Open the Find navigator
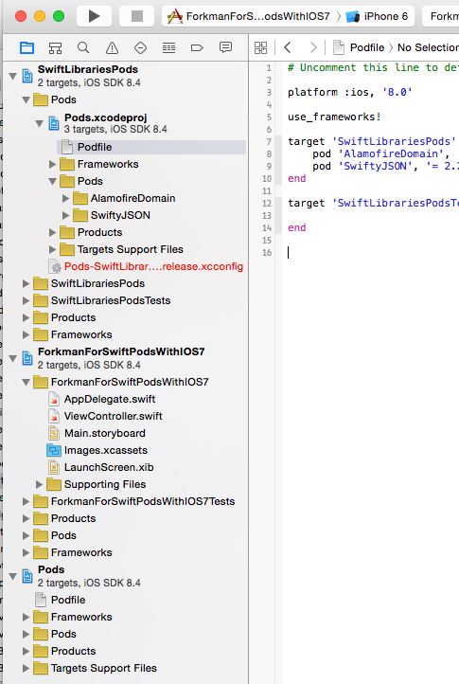The image size is (459, 684). (x=83, y=47)
